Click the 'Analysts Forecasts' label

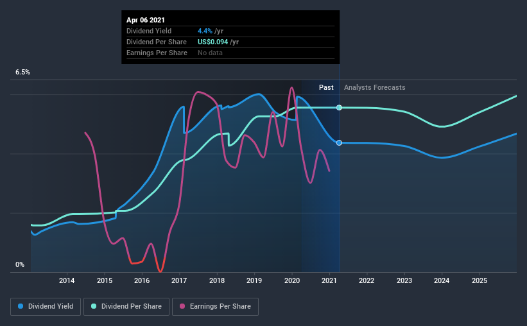374,87
